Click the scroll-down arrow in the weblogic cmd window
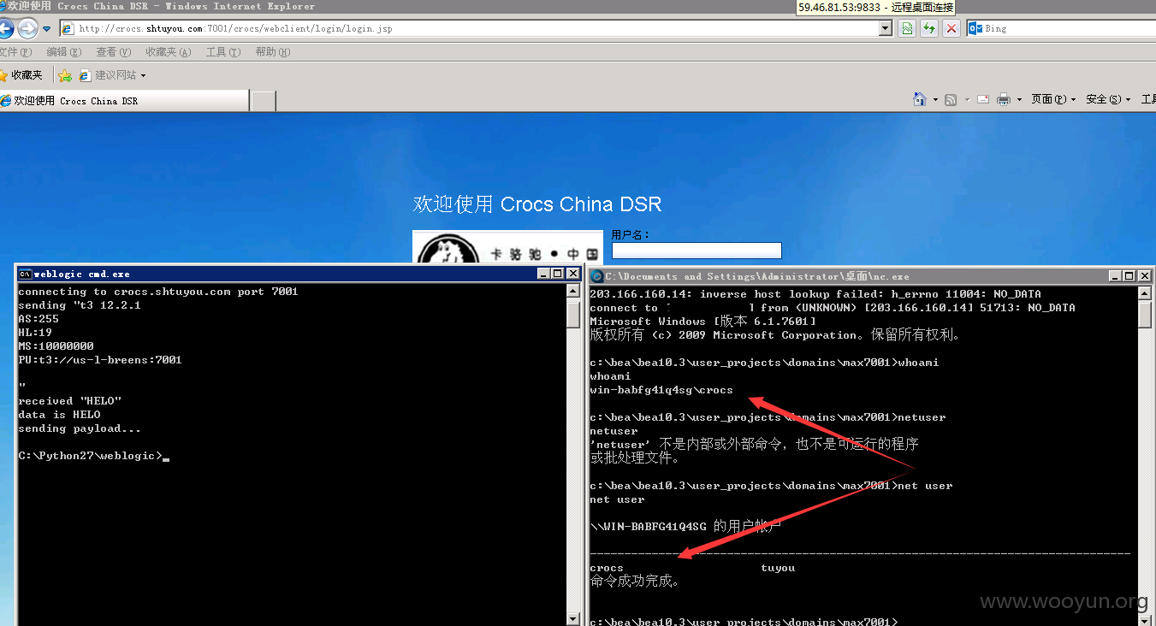Screen dimensions: 1156x626 click(573, 618)
